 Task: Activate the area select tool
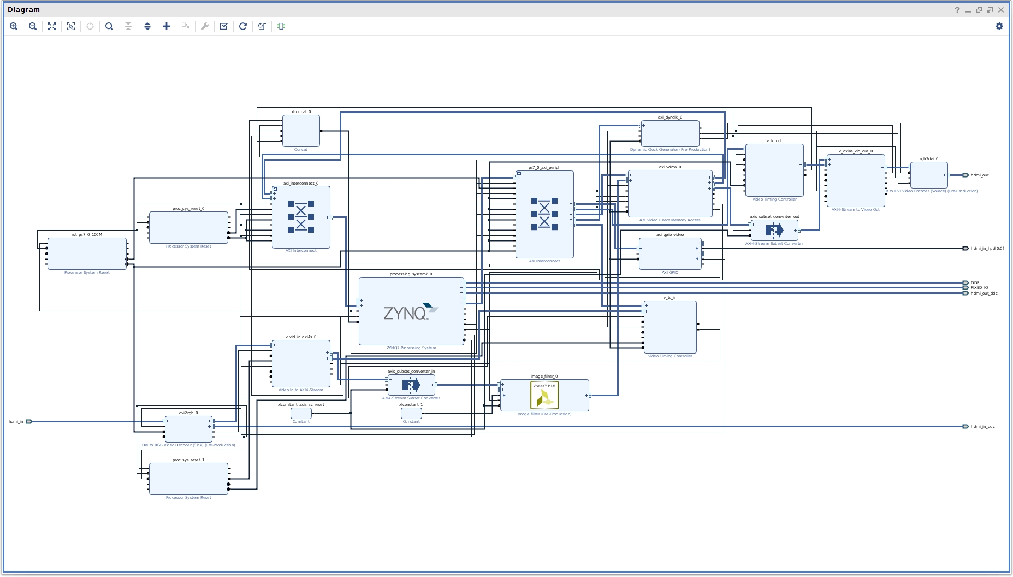click(x=71, y=26)
